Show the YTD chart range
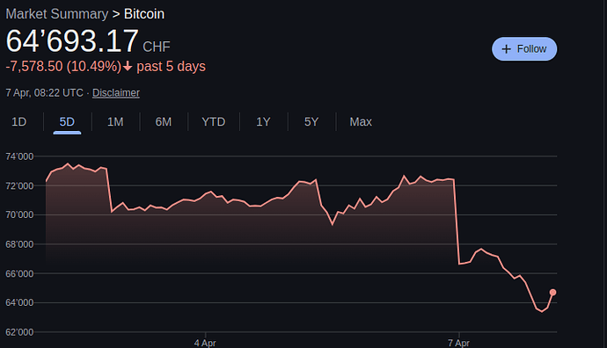This screenshot has width=607, height=348. click(x=213, y=122)
